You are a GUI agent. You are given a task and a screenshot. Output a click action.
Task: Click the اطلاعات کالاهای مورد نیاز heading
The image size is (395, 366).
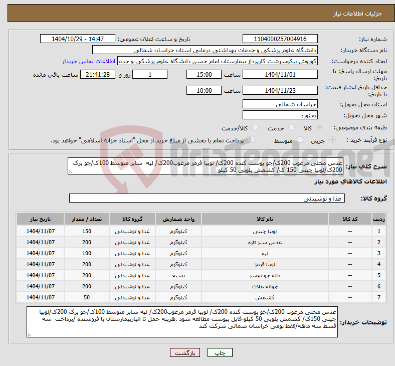point(350,181)
